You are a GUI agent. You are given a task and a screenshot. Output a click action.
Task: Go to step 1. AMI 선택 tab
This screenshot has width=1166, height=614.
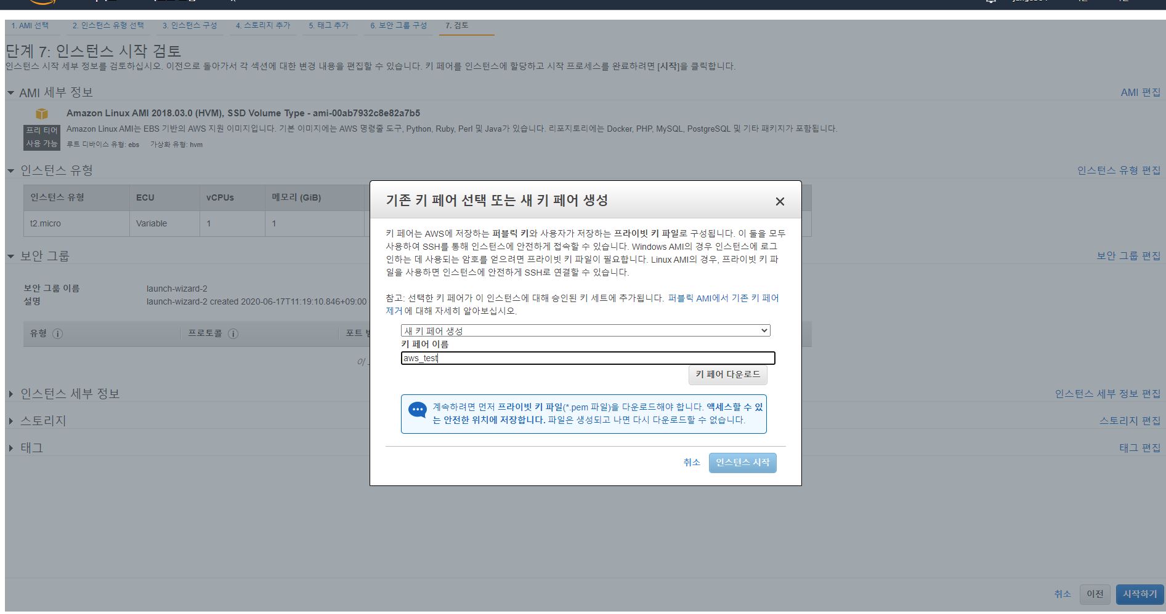pos(30,25)
